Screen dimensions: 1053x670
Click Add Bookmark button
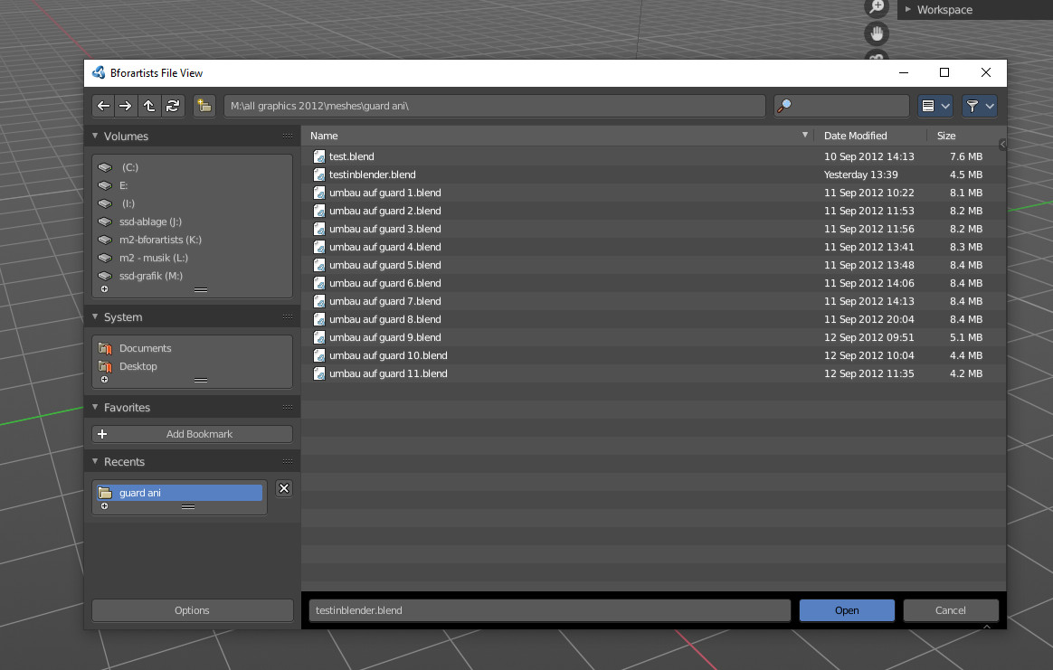click(x=192, y=434)
